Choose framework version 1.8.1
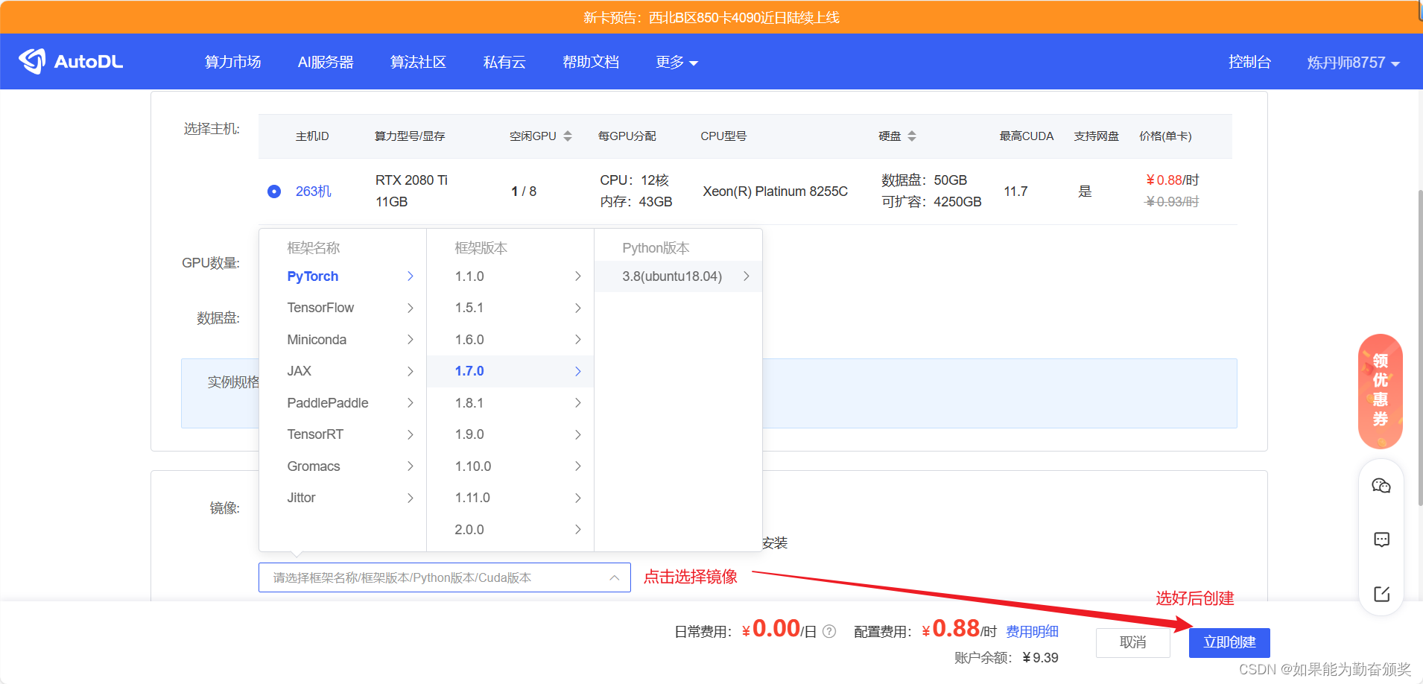Viewport: 1423px width, 684px height. [x=510, y=403]
